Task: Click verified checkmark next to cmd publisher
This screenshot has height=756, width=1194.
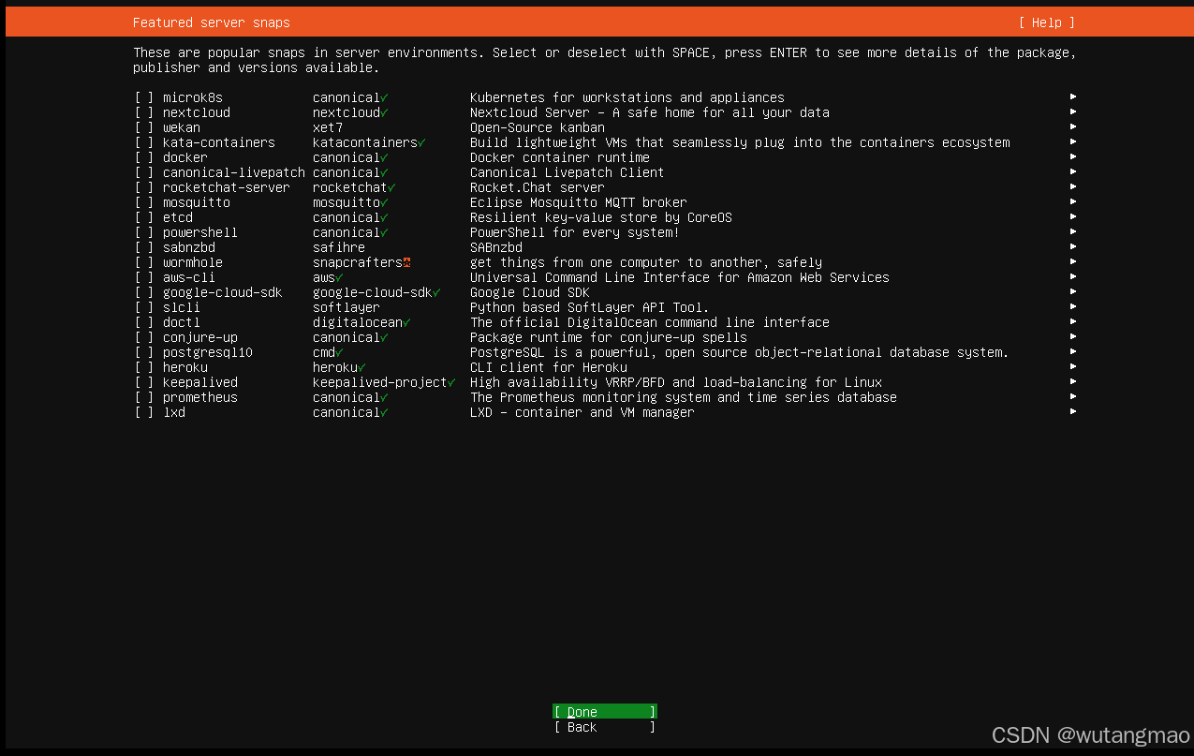Action: 339,352
